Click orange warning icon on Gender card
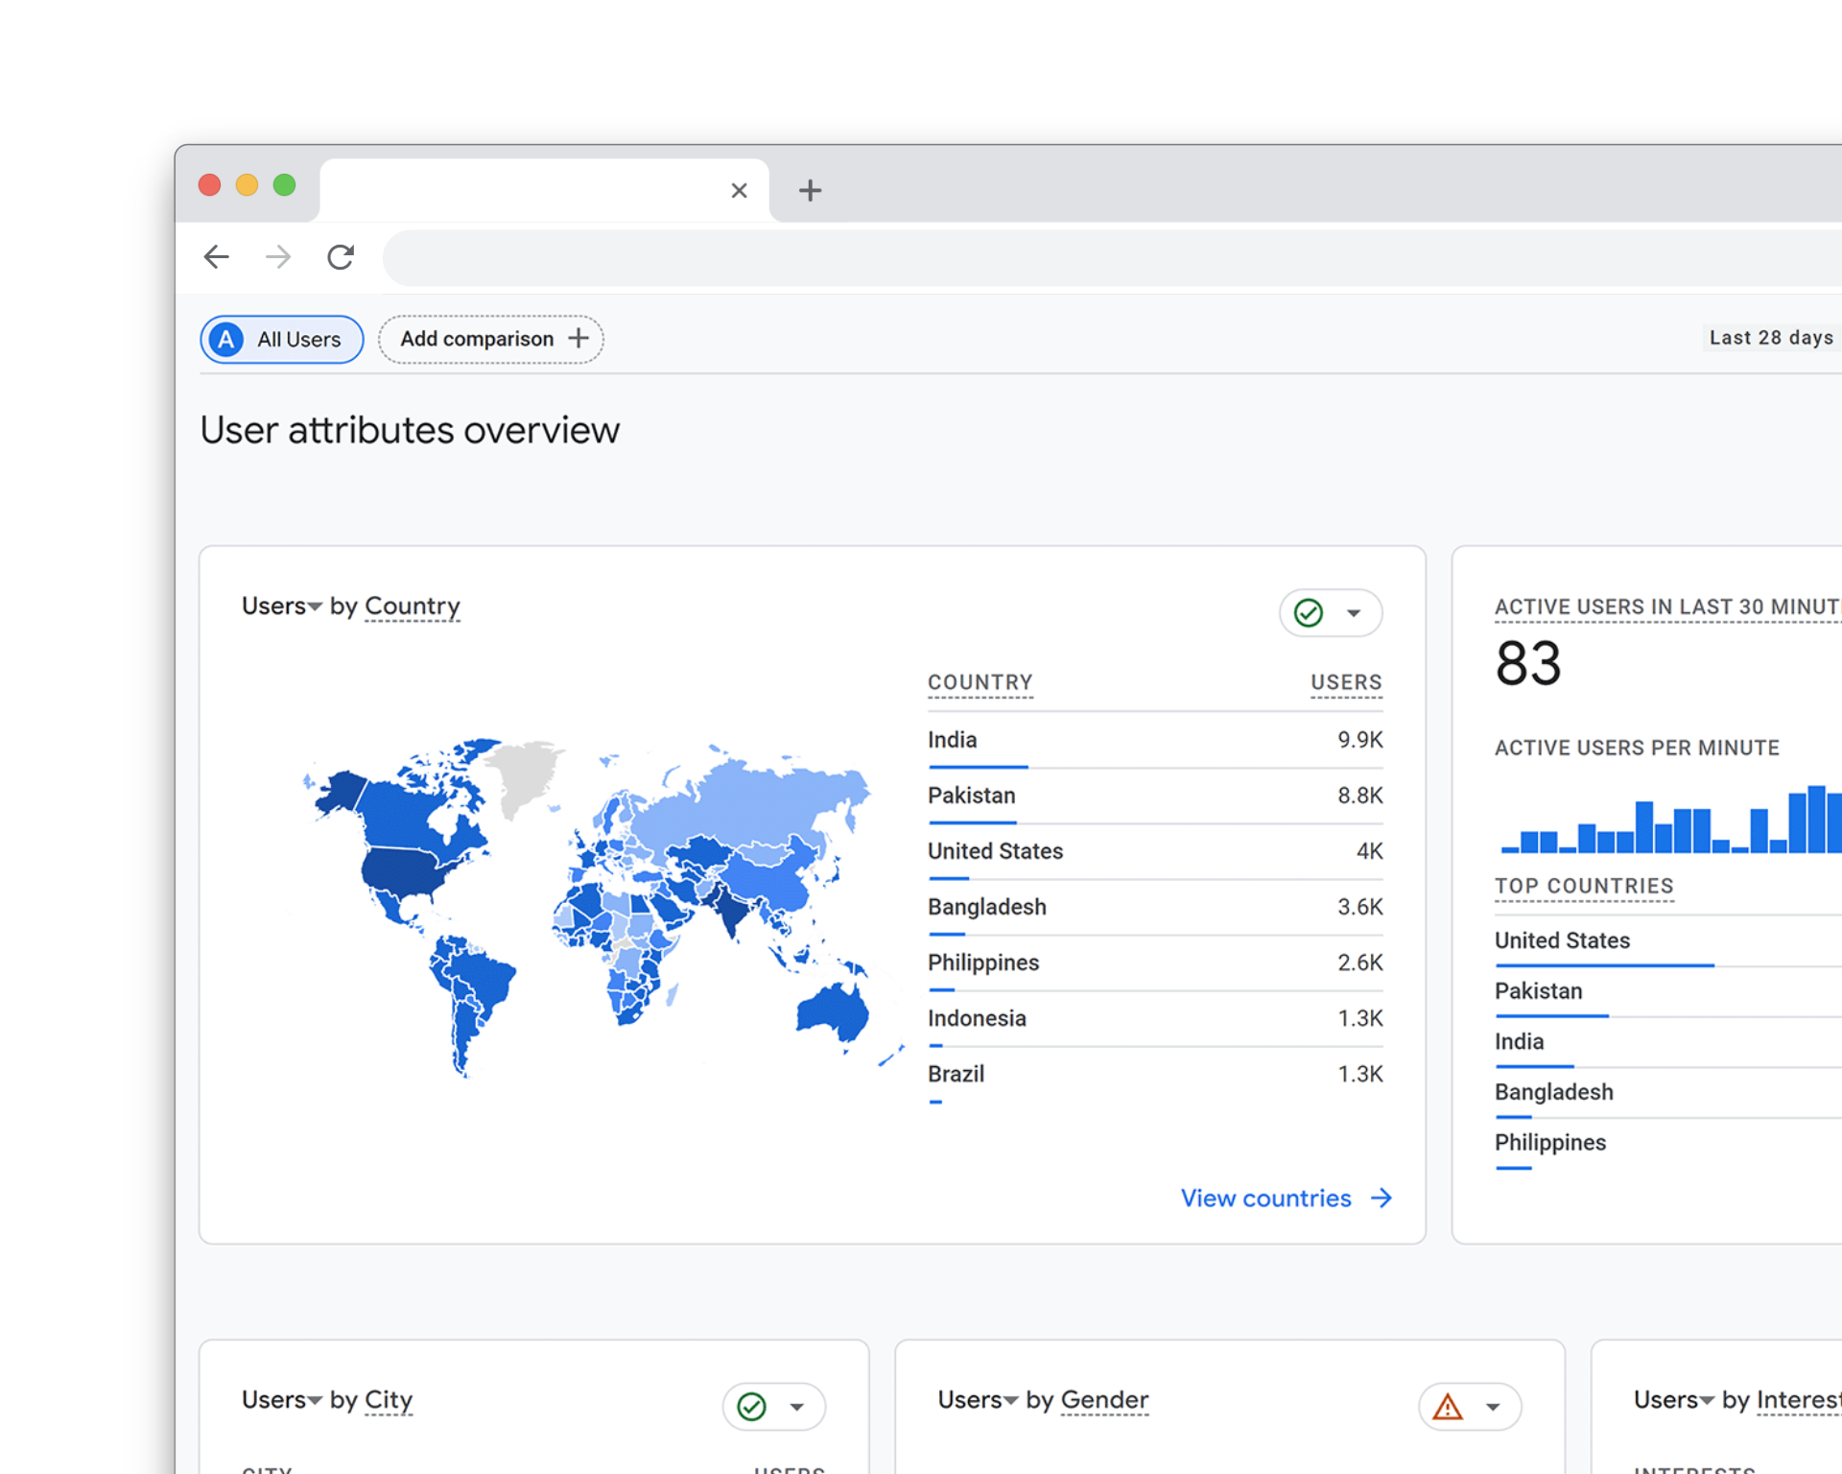This screenshot has width=1842, height=1474. (1447, 1407)
